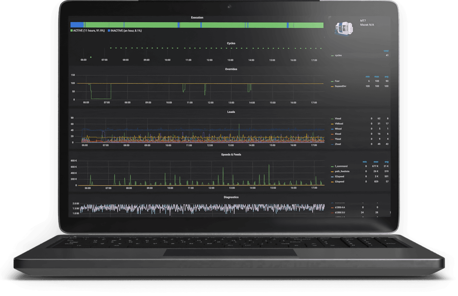The width and height of the screenshot is (458, 296).
Task: Sort Speeds & Feeds legend by avg
Action: pos(386,162)
